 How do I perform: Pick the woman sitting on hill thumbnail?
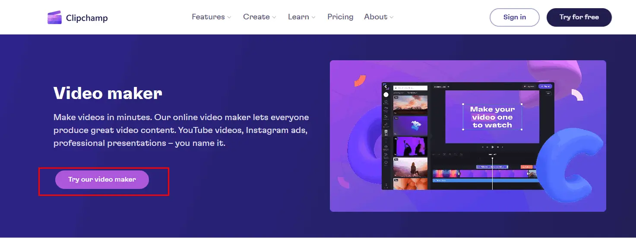[410, 167]
